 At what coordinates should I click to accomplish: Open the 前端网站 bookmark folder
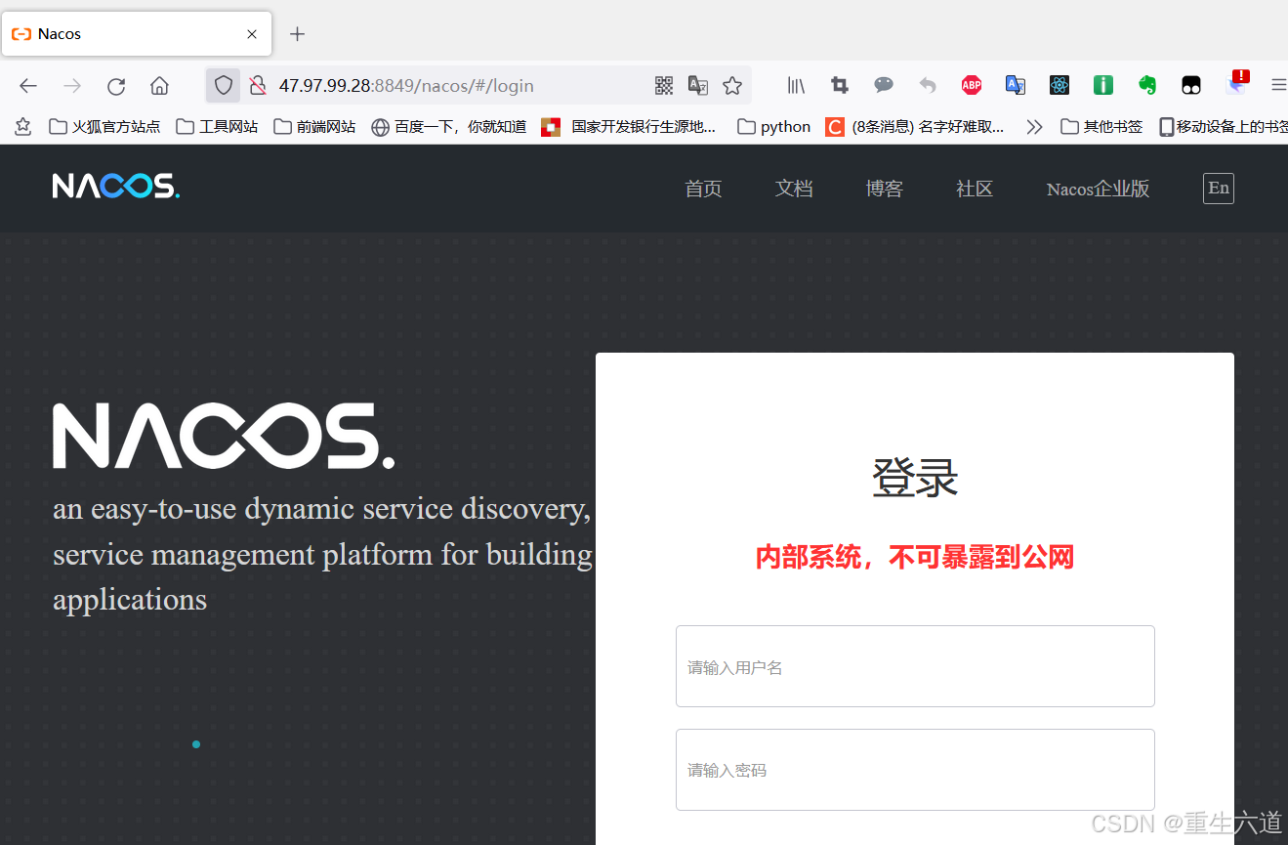click(314, 126)
